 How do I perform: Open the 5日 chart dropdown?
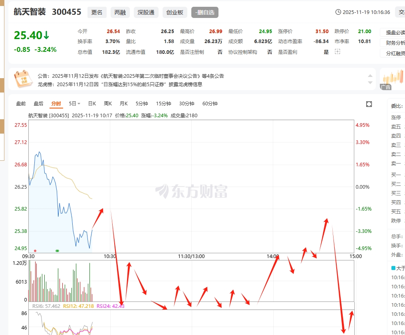coord(74,103)
